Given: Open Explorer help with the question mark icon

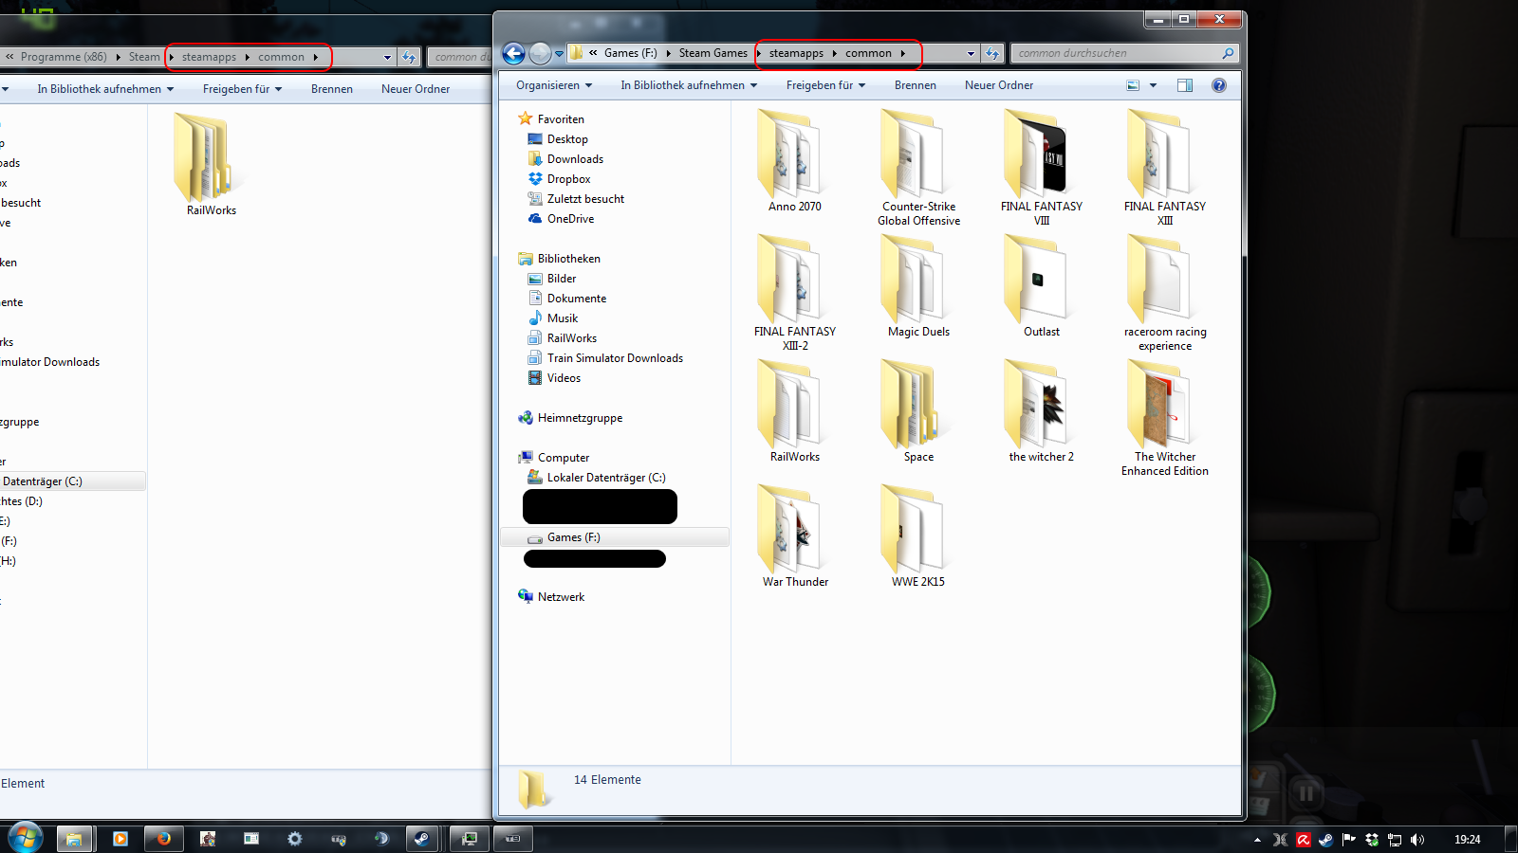Looking at the screenshot, I should click(1219, 85).
